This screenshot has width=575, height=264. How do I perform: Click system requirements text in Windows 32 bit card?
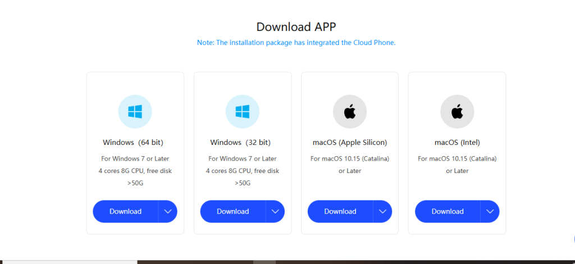point(242,171)
